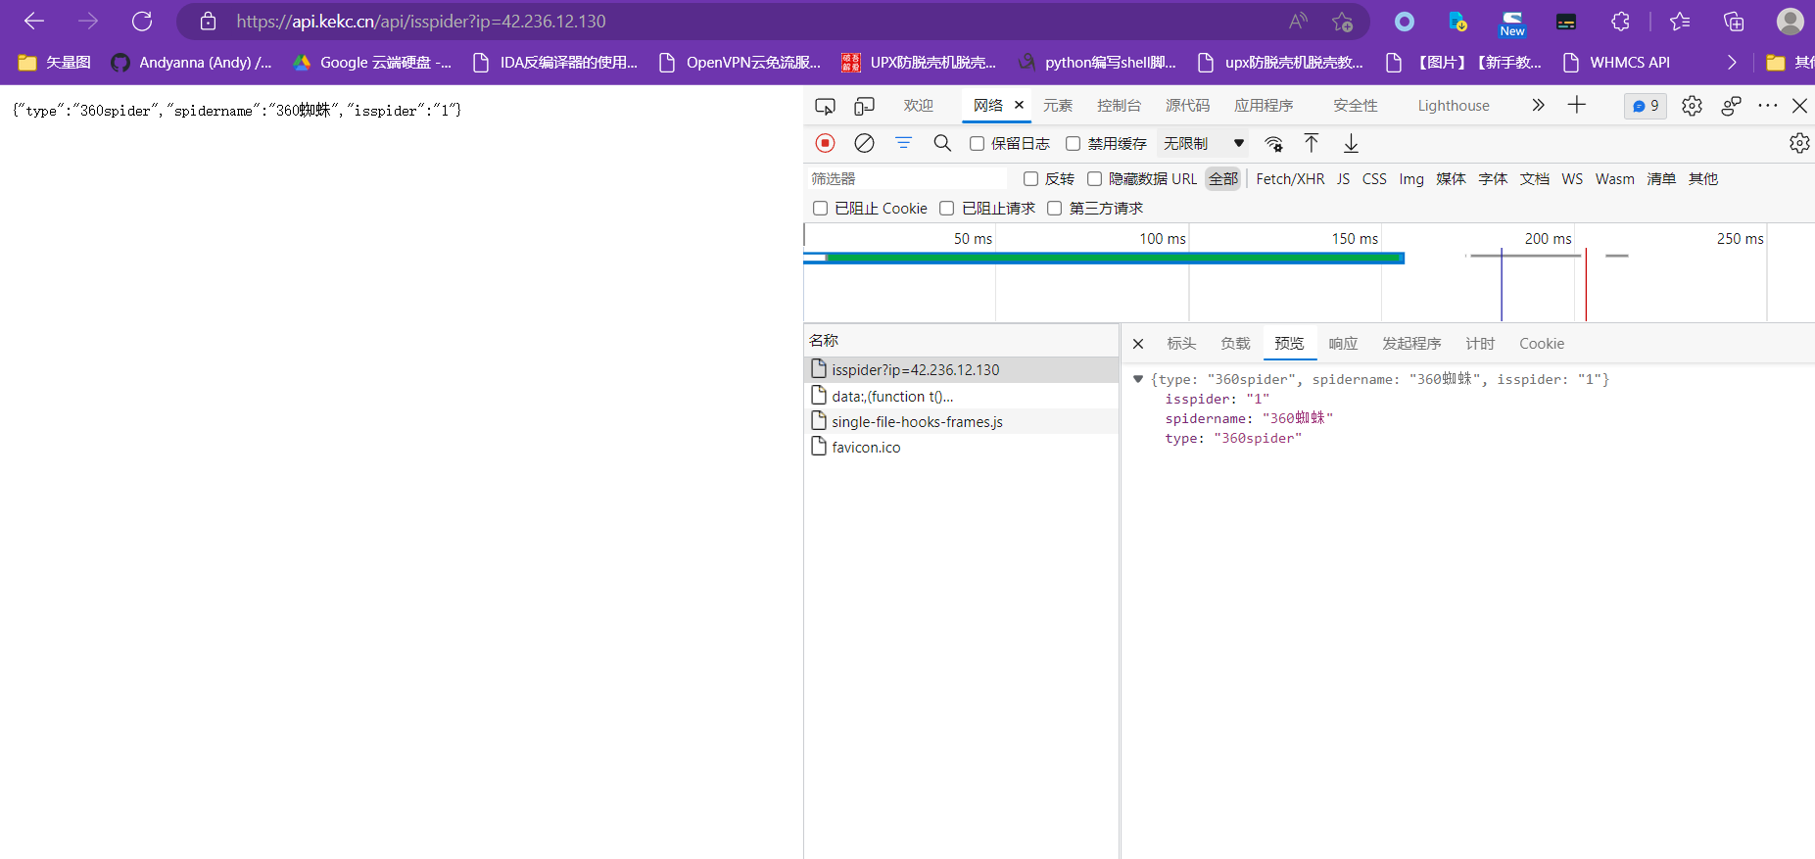Enable the 保留日志 checkbox
This screenshot has height=859, width=1815.
[977, 144]
